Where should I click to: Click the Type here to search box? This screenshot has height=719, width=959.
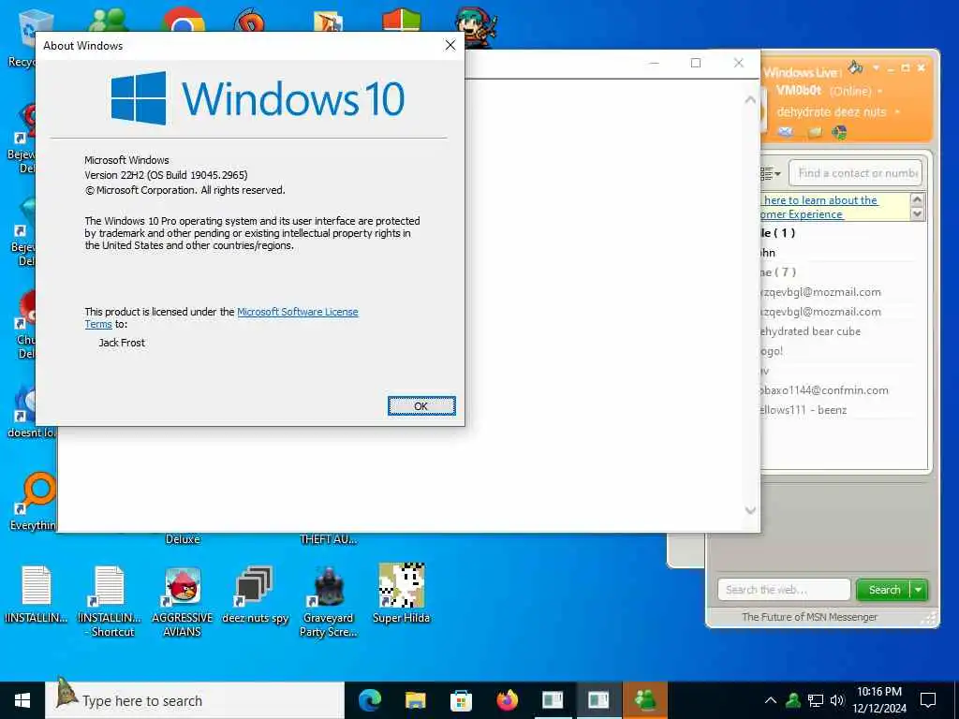(195, 700)
